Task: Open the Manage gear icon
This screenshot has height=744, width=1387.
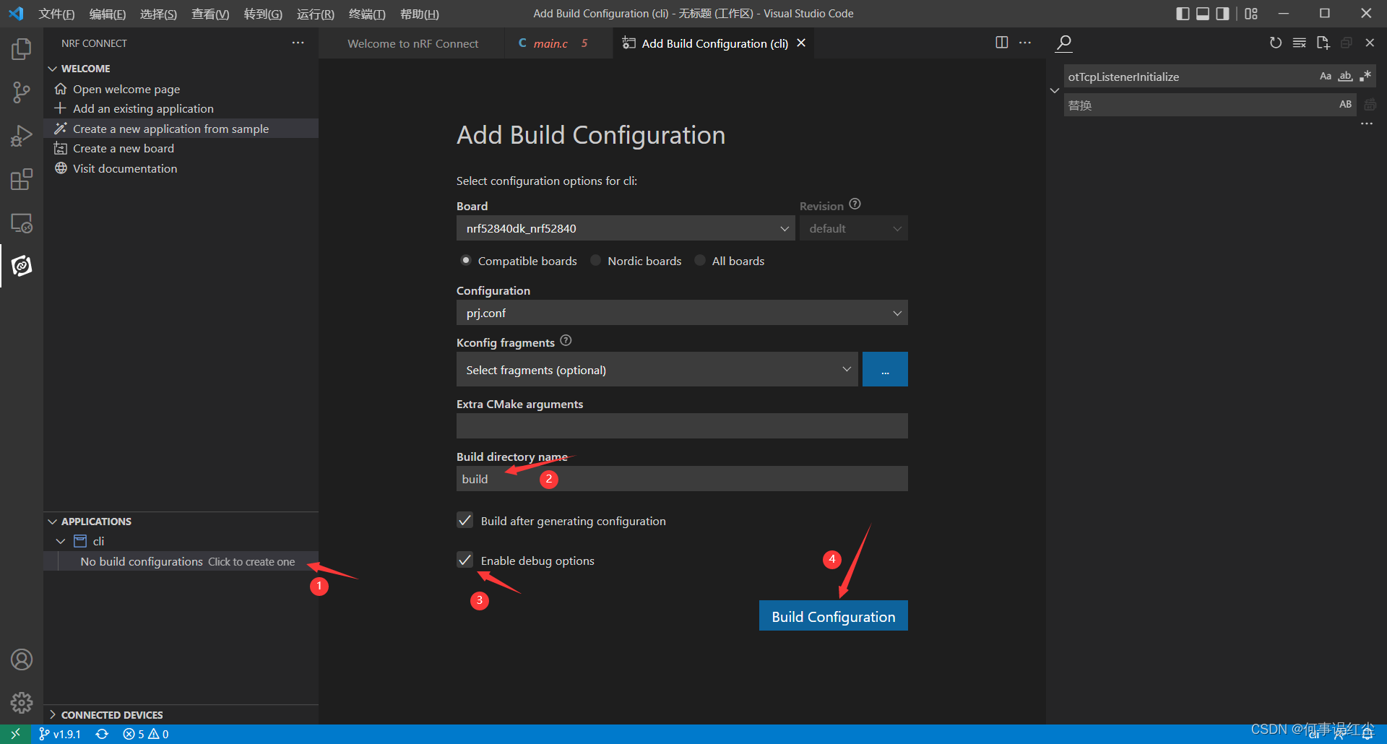Action: coord(22,702)
